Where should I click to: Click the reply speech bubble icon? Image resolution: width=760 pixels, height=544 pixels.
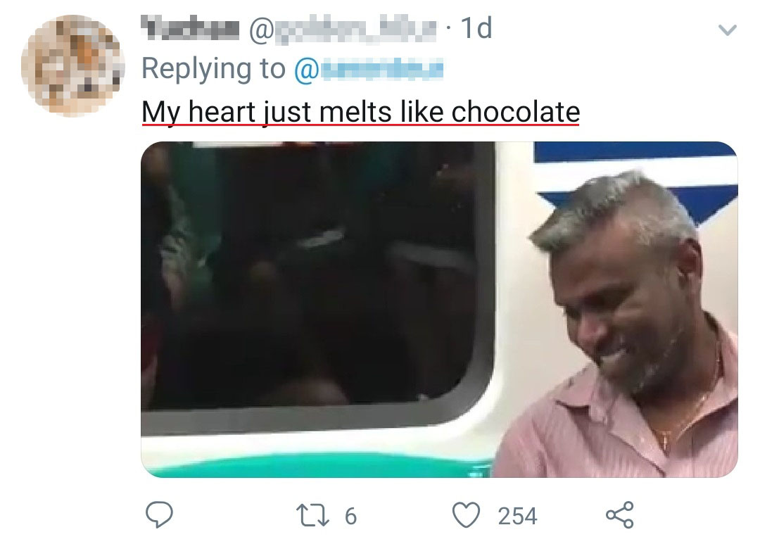pos(159,516)
